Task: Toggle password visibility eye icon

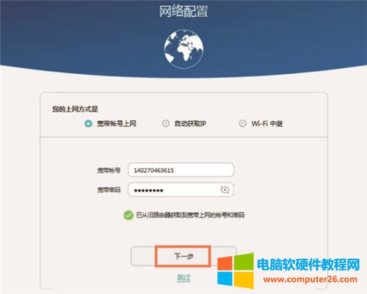Action: pos(225,190)
